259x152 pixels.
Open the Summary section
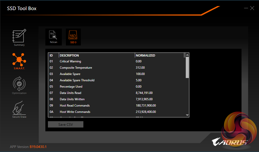(x=19, y=38)
